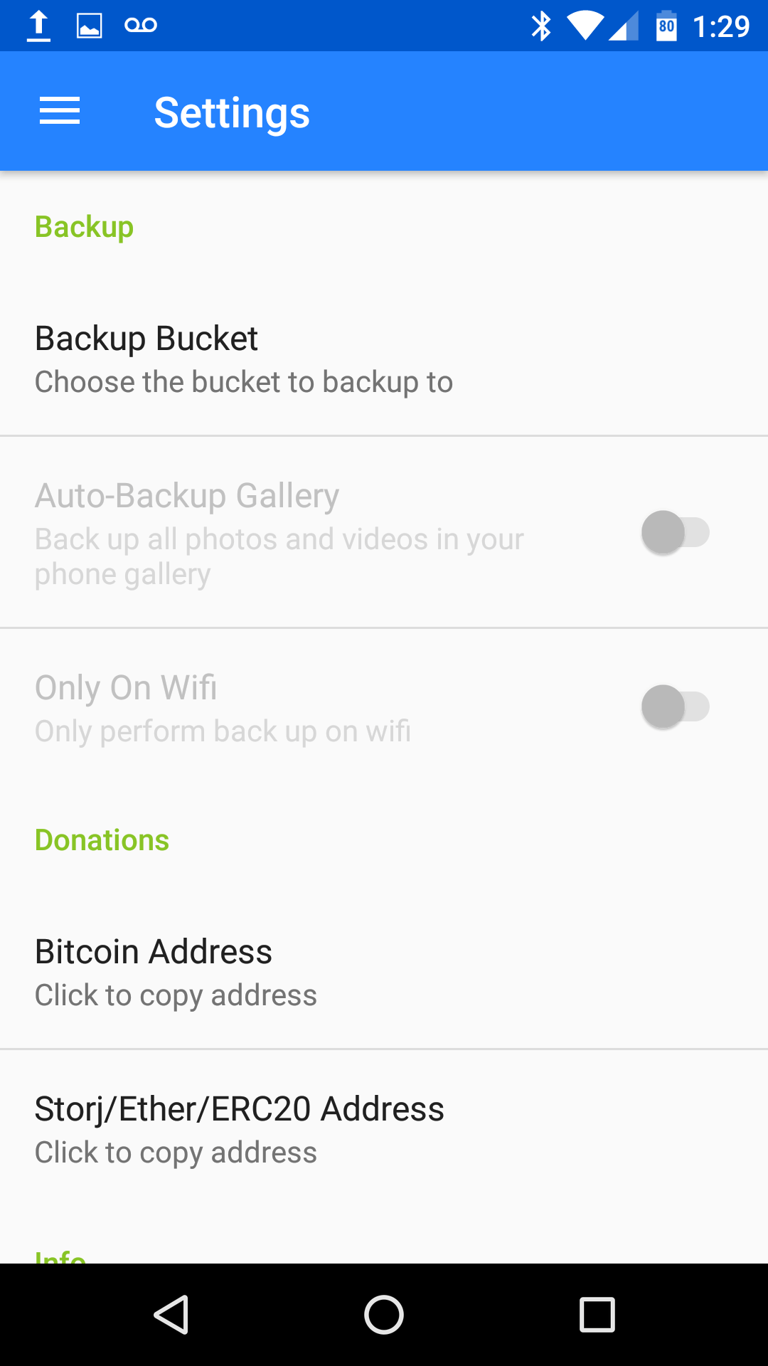Tap the Only On Wifi label
Viewport: 768px width, 1366px height.
(x=126, y=688)
